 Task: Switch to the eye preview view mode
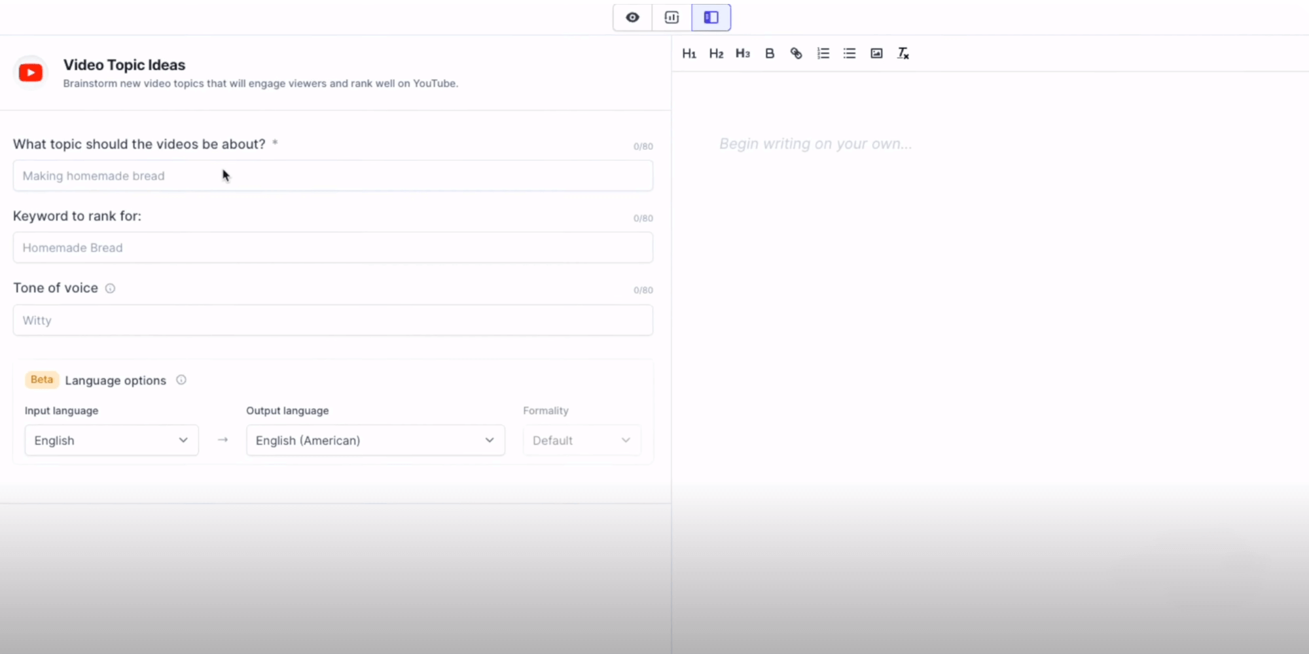point(632,18)
